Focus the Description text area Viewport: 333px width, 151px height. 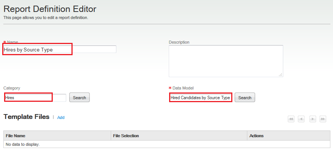pos(226,61)
